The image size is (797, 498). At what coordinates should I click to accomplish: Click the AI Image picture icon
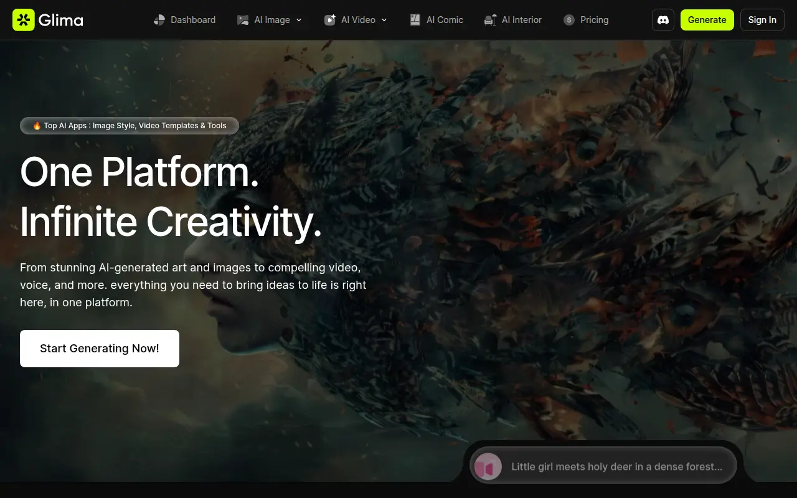[243, 20]
